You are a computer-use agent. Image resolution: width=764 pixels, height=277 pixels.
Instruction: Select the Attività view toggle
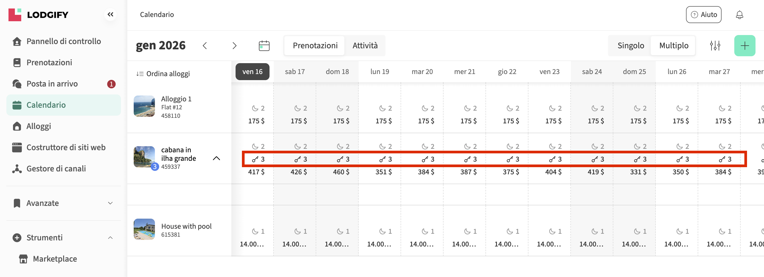(x=365, y=46)
